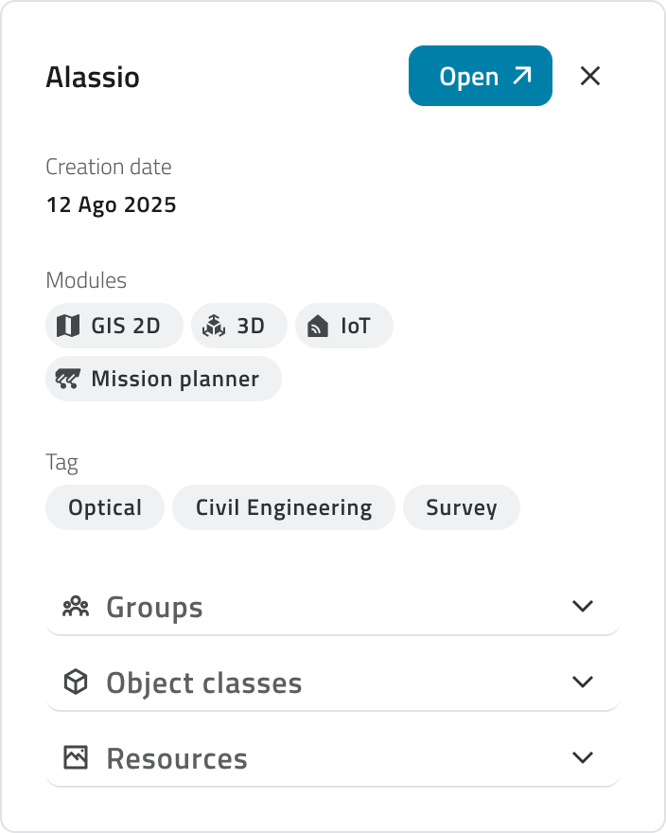
Task: Open the Alassio project
Action: (480, 76)
